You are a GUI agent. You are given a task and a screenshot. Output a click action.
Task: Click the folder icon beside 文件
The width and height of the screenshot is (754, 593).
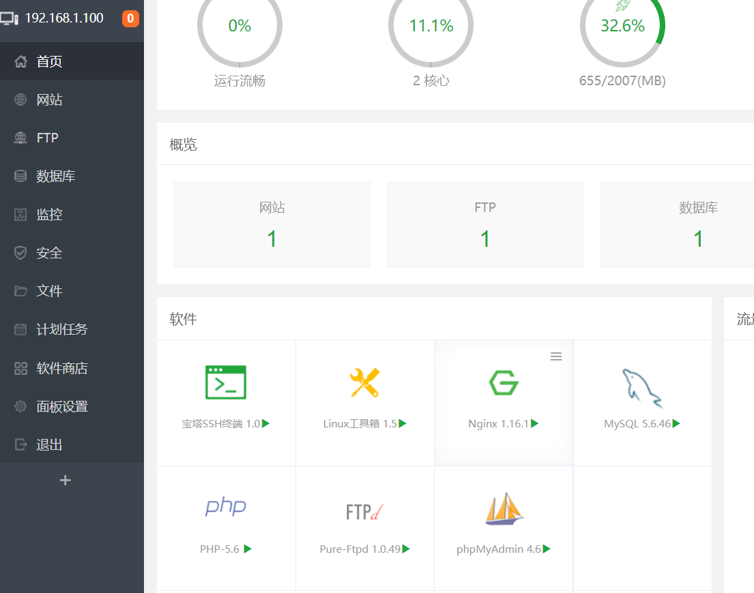[x=20, y=291]
